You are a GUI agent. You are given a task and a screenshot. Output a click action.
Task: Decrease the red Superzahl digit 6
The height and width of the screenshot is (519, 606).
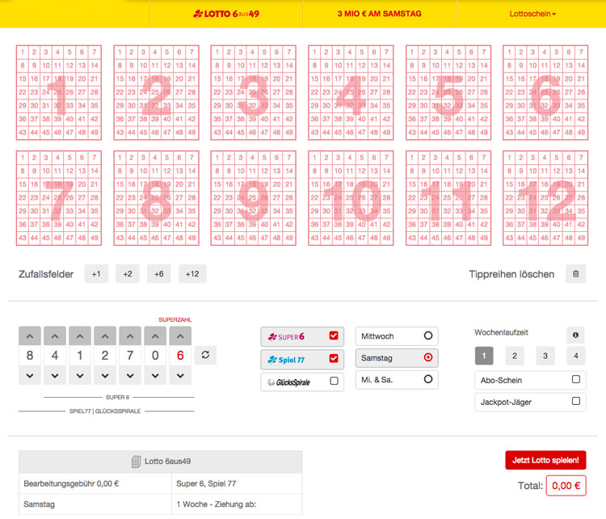180,375
